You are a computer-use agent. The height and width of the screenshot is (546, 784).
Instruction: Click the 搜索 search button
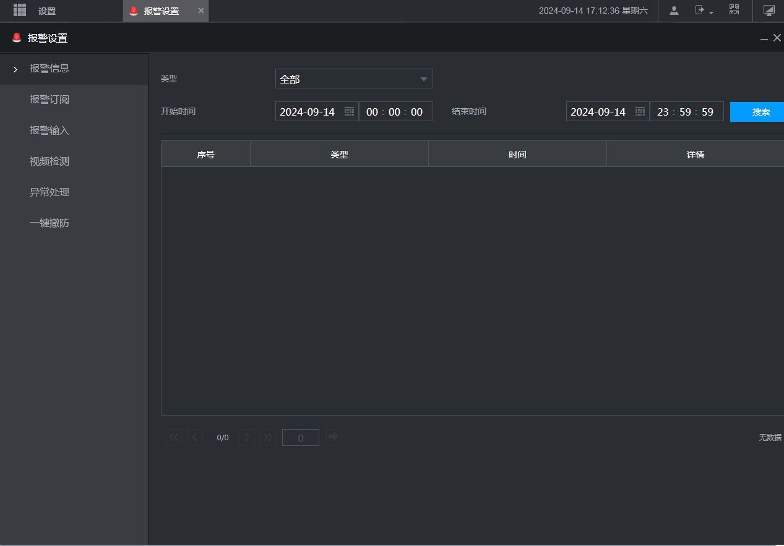757,112
